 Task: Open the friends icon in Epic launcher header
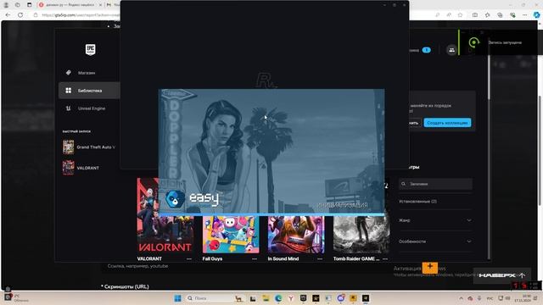pyautogui.click(x=451, y=50)
